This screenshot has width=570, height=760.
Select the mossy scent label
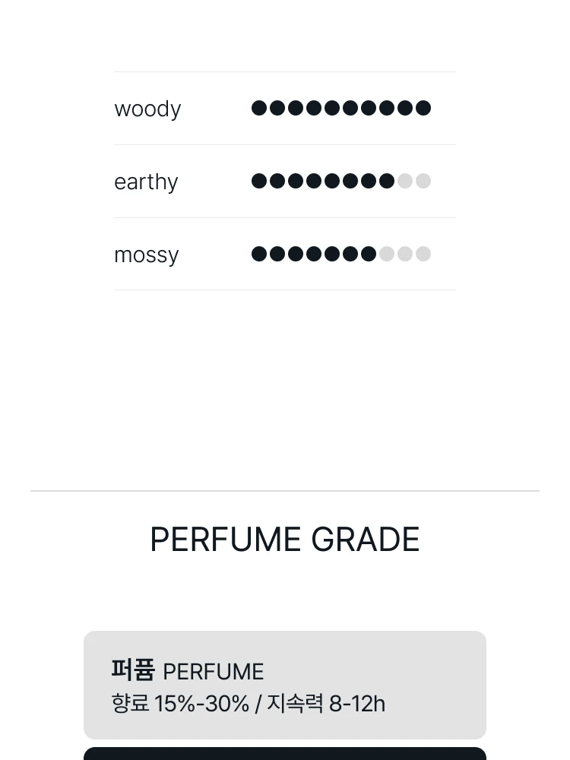pyautogui.click(x=146, y=255)
